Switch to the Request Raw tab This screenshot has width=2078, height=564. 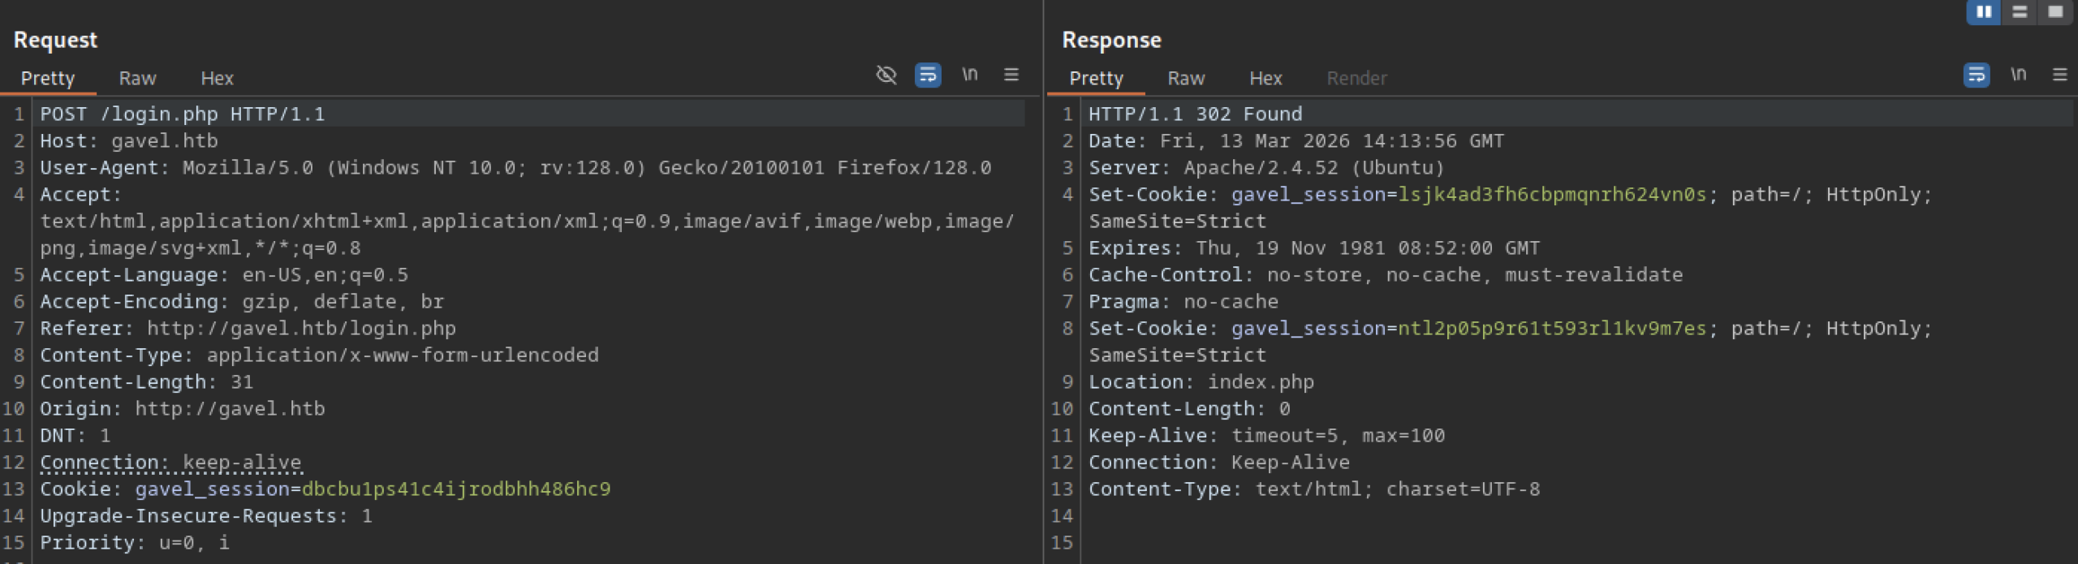(137, 79)
